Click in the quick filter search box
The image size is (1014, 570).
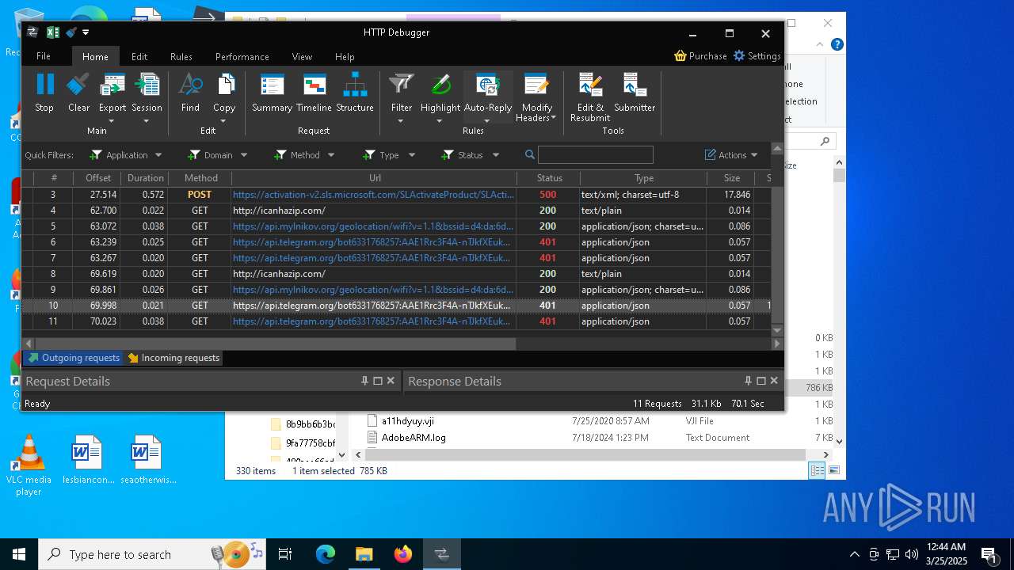[596, 155]
